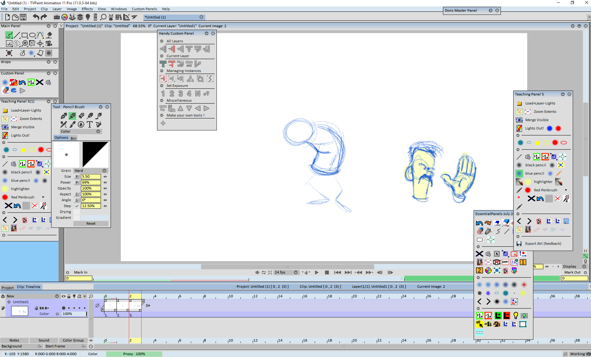Toggle audio mute speaker icon
591x357 pixels.
click(x=257, y=272)
